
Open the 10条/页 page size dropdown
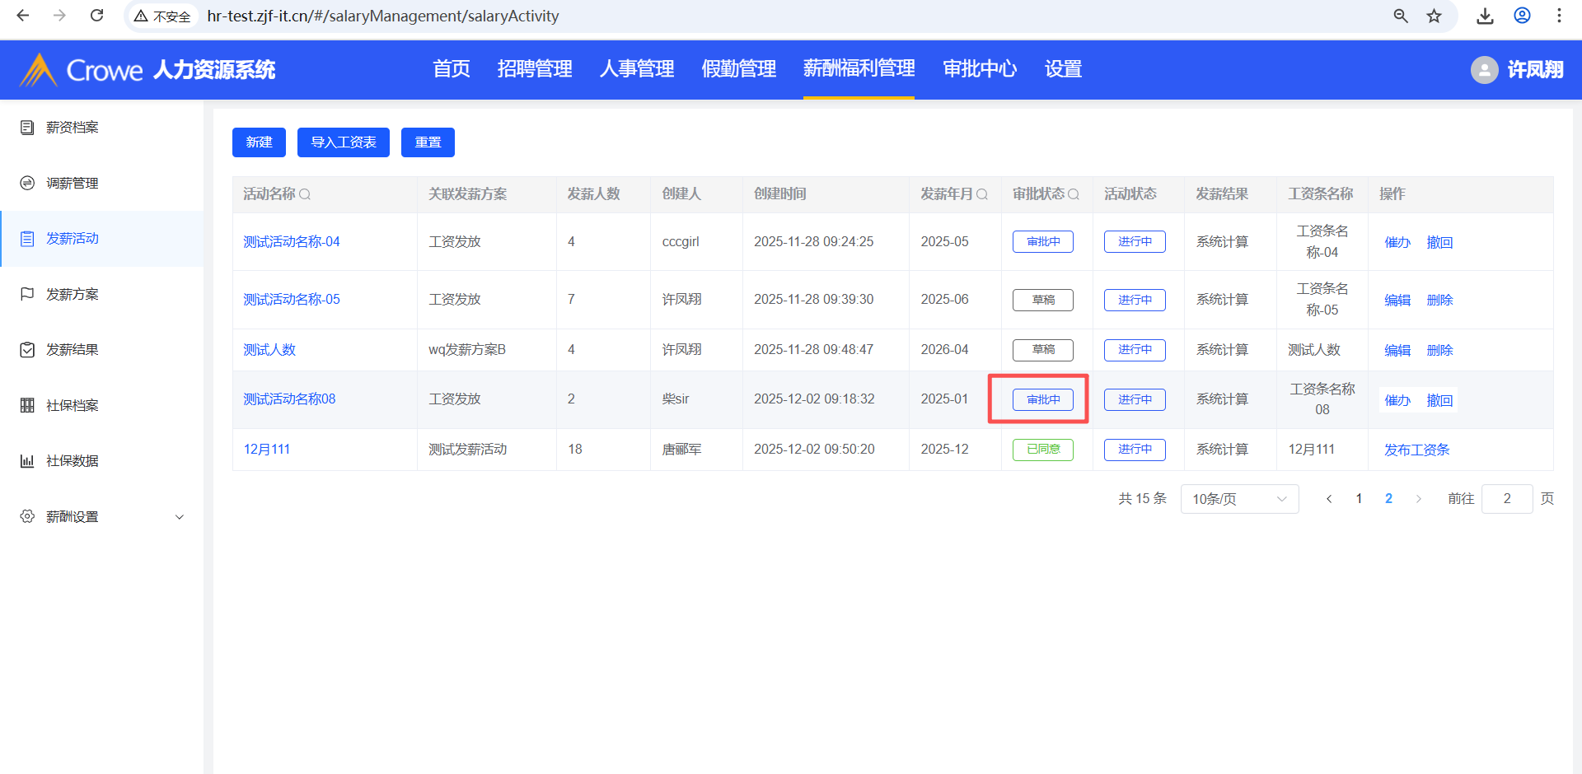coord(1238,499)
